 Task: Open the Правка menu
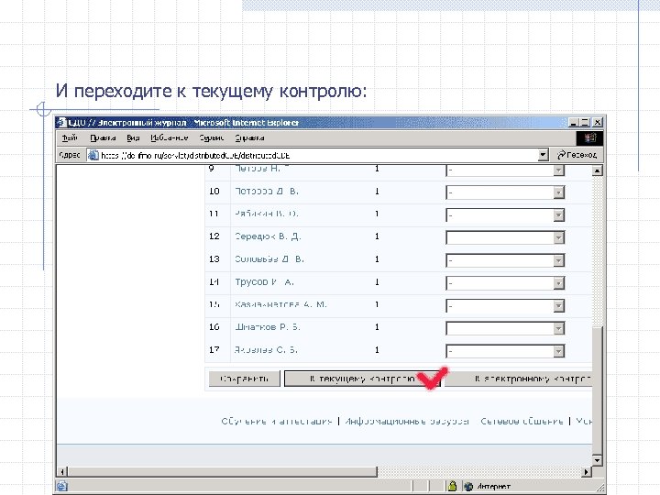click(103, 137)
